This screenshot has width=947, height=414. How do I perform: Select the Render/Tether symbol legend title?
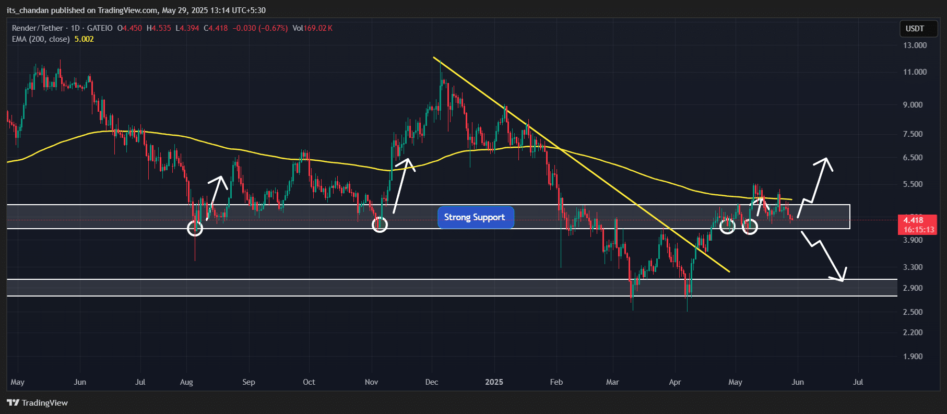(38, 28)
